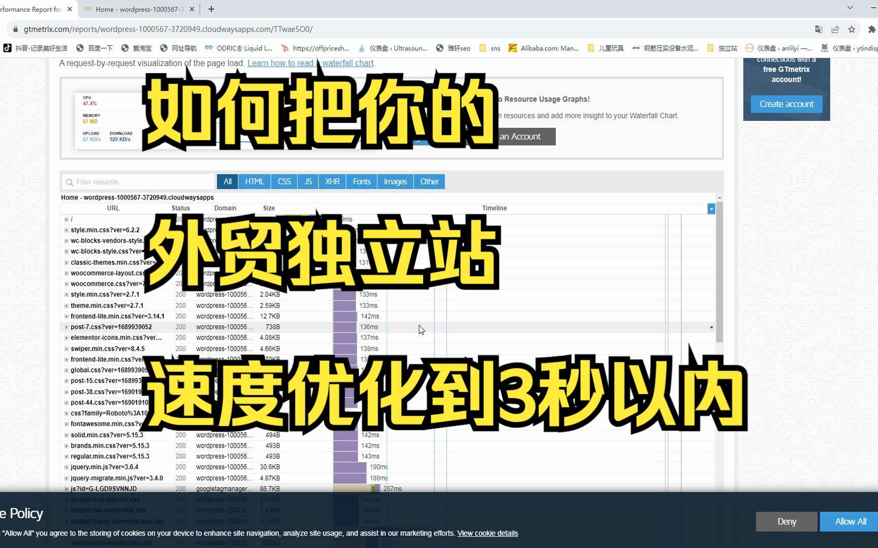Open the sns bookmarks folder
Image resolution: width=878 pixels, height=548 pixels.
pyautogui.click(x=490, y=48)
